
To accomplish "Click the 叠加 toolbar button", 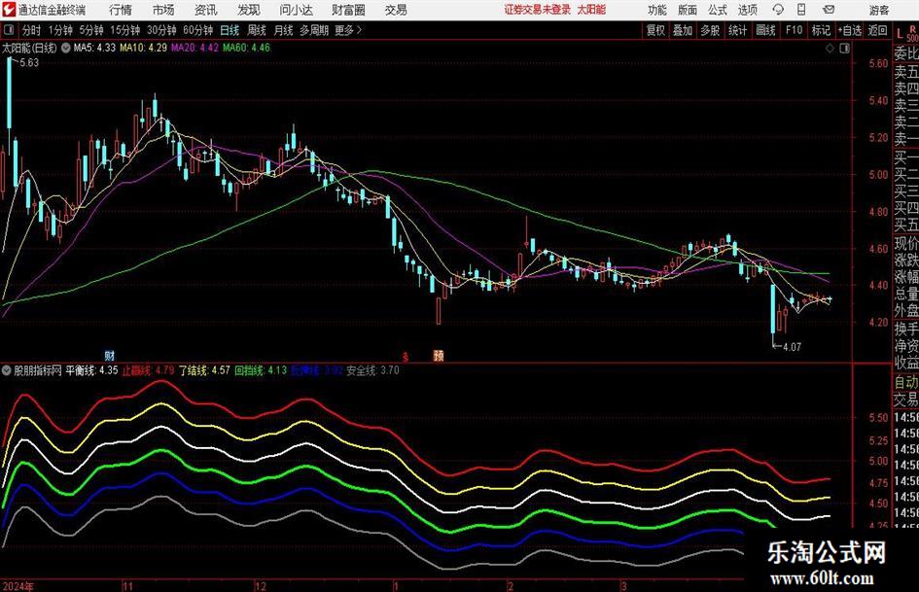I will tap(683, 30).
